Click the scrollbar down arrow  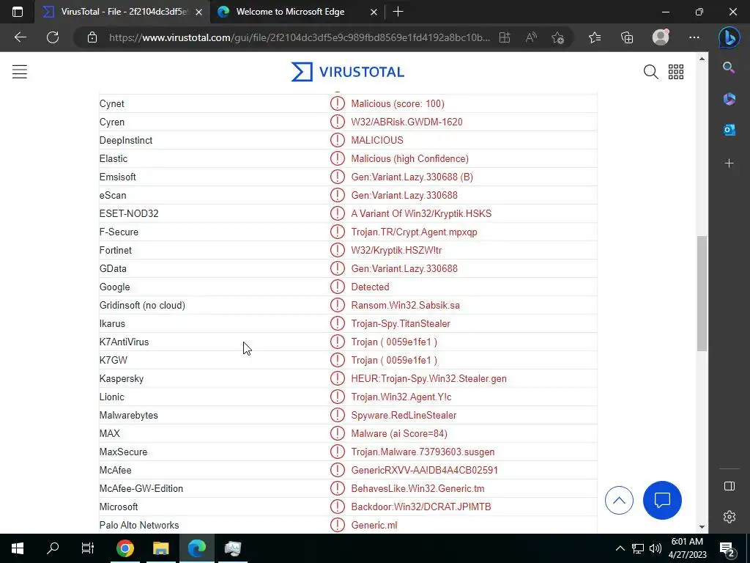pos(702,526)
